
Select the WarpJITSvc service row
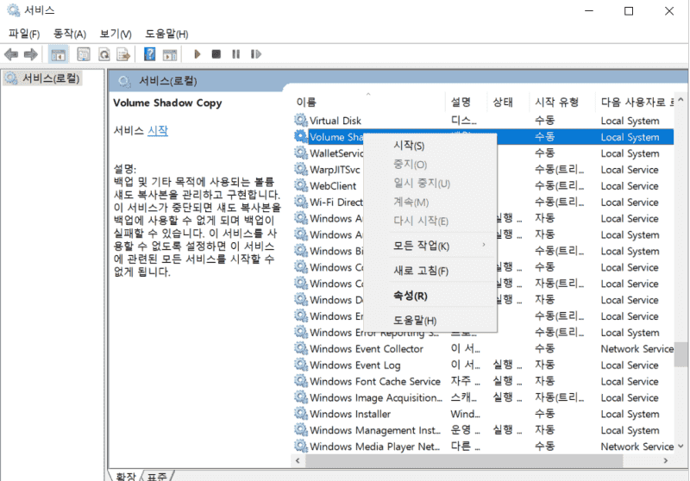[x=483, y=169]
